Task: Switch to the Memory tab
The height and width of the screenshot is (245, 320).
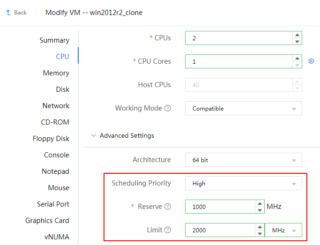Action: (x=56, y=73)
